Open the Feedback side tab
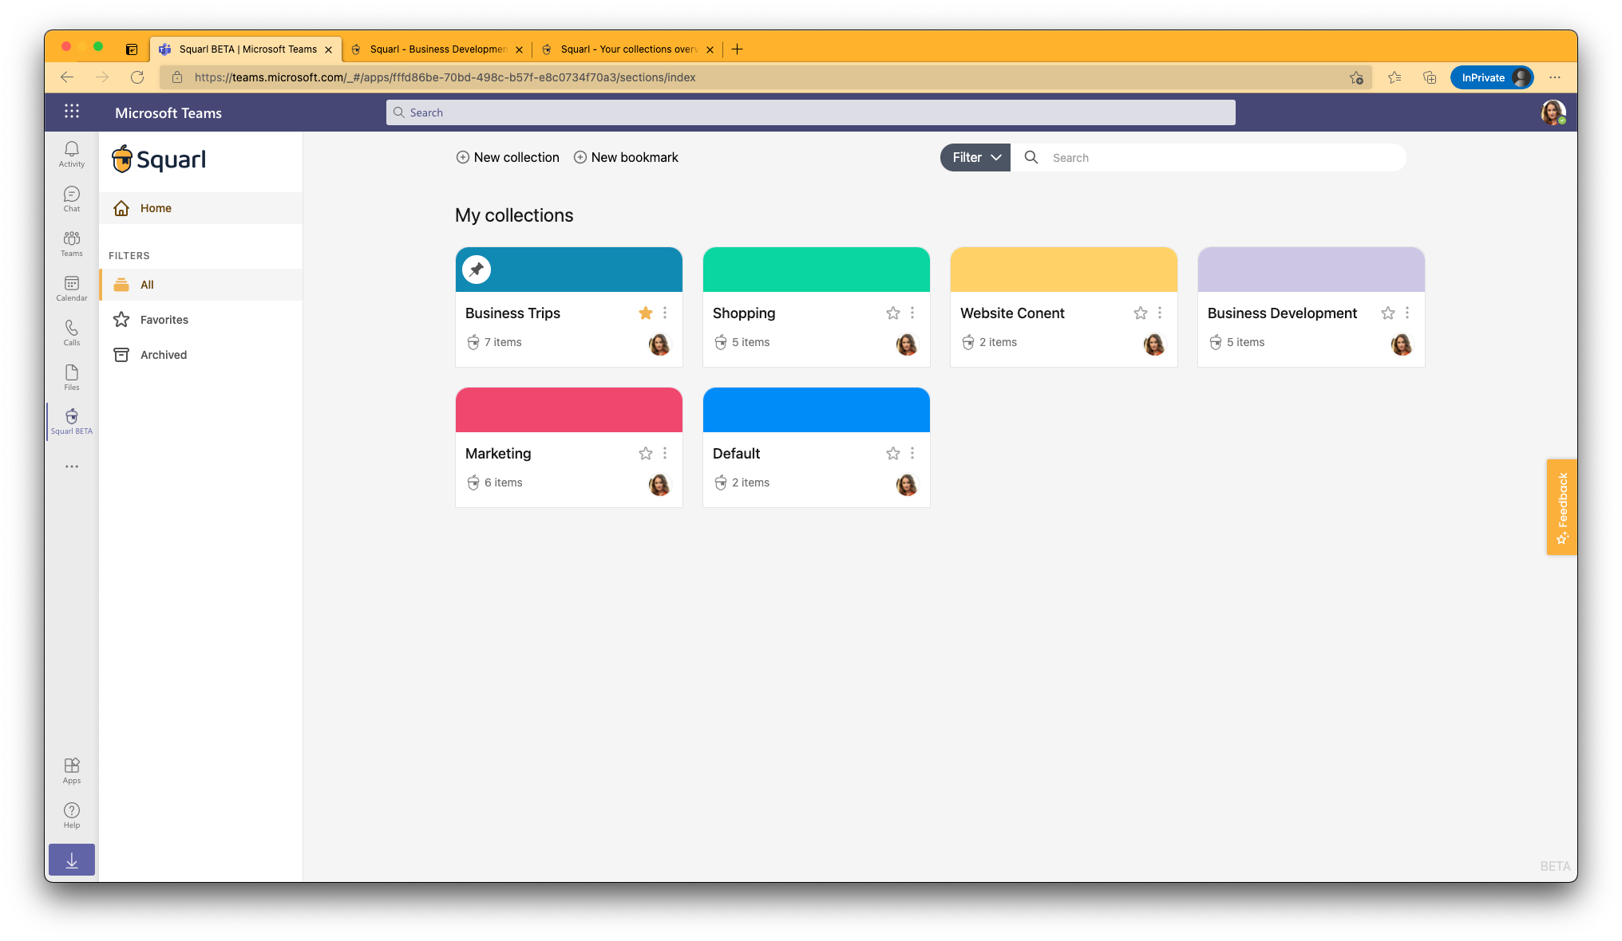 click(1562, 507)
